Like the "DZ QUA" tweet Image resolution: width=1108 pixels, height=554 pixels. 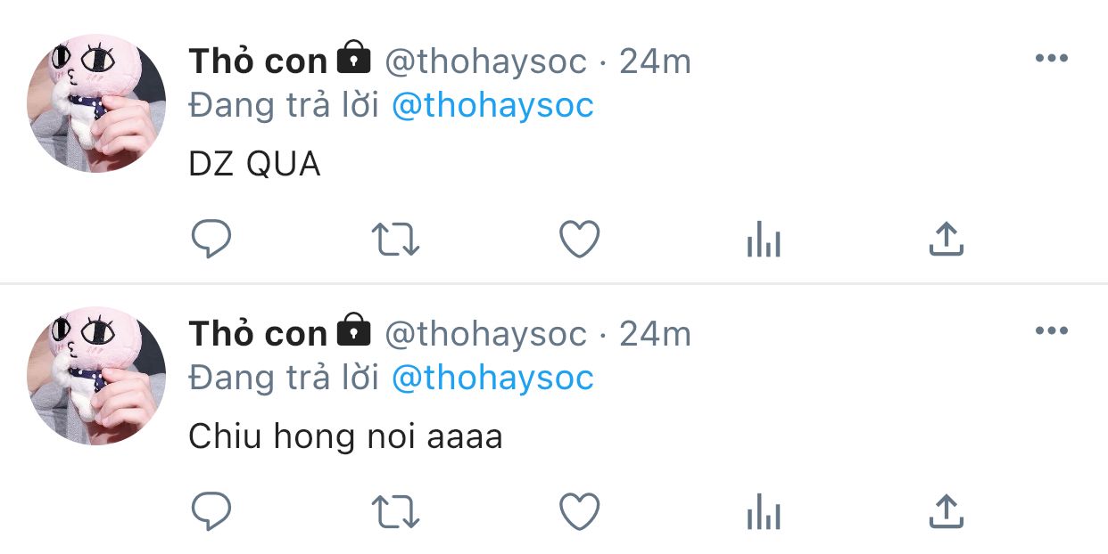(579, 239)
